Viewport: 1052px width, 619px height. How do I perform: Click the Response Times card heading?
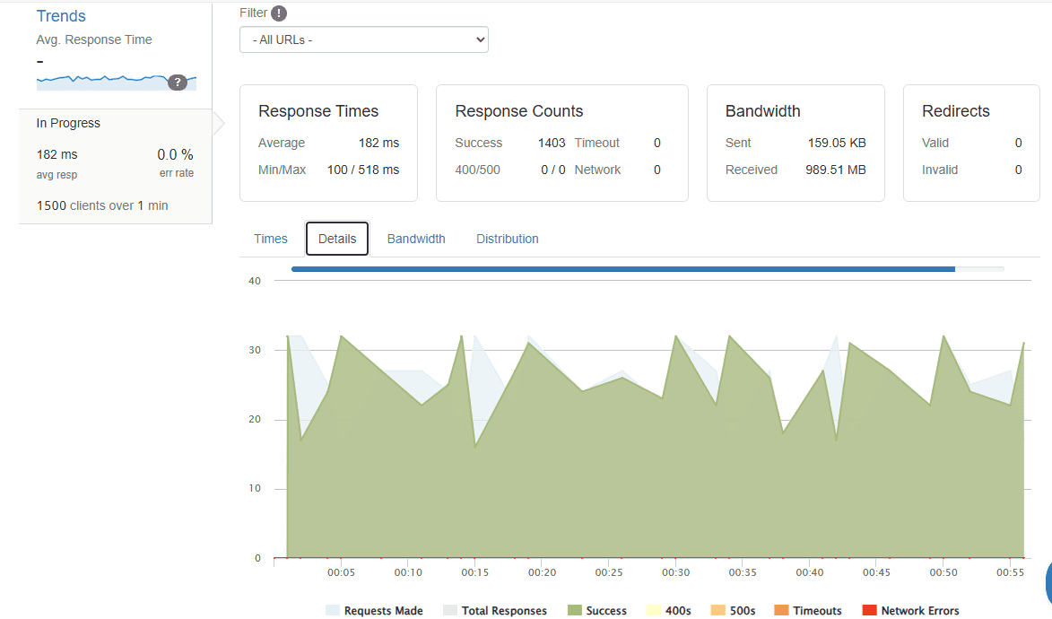[318, 111]
